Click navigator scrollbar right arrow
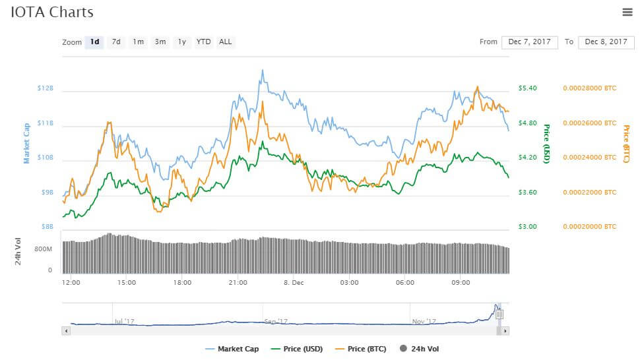The width and height of the screenshot is (642, 360). pyautogui.click(x=505, y=330)
